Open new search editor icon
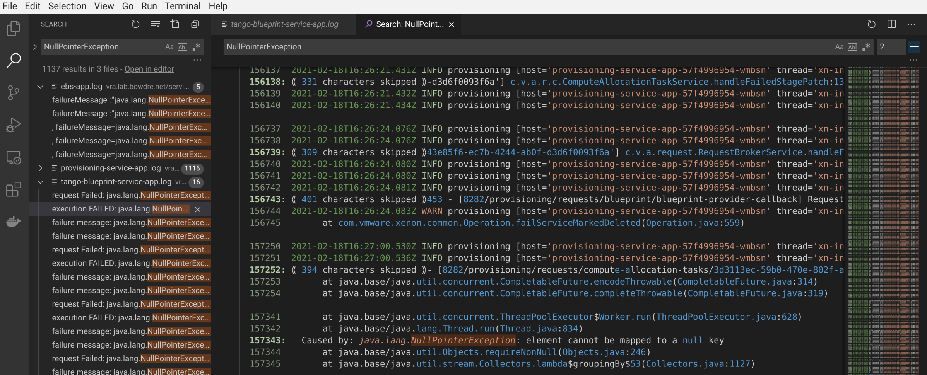The height and width of the screenshot is (375, 927). coord(175,24)
